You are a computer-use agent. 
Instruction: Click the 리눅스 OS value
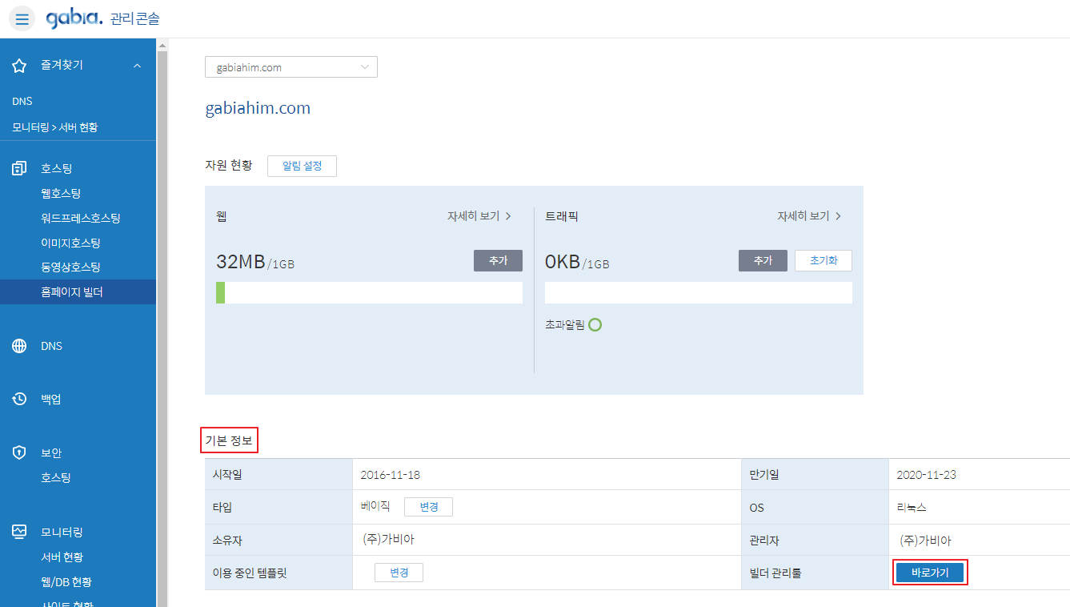[x=912, y=508]
